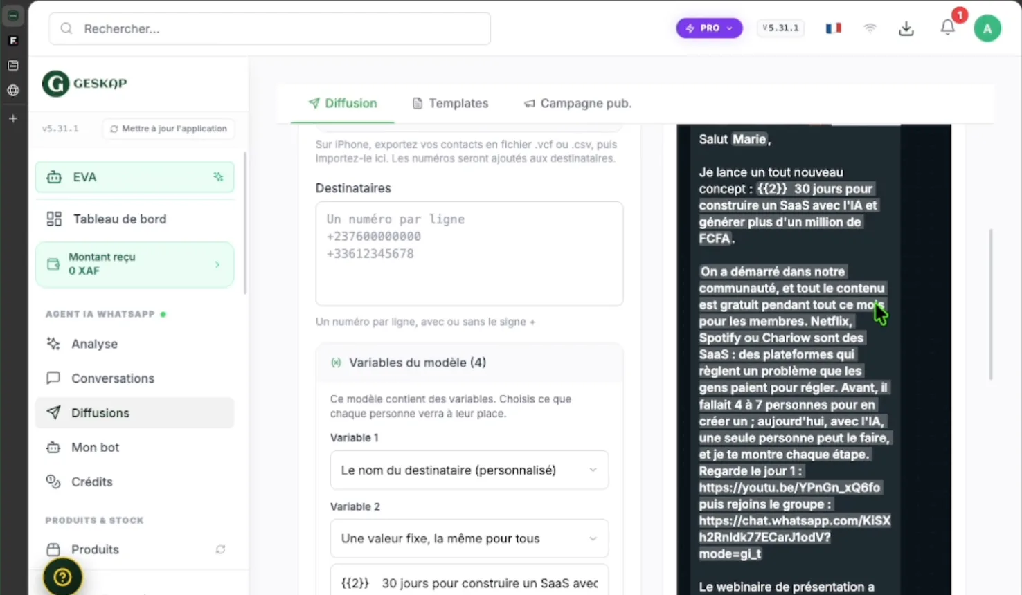Open the round help question mark button
The image size is (1022, 595).
pos(62,576)
